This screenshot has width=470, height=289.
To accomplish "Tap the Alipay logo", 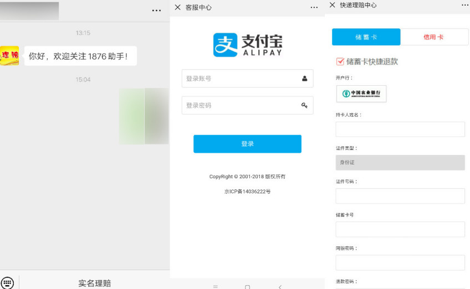I will tap(248, 45).
